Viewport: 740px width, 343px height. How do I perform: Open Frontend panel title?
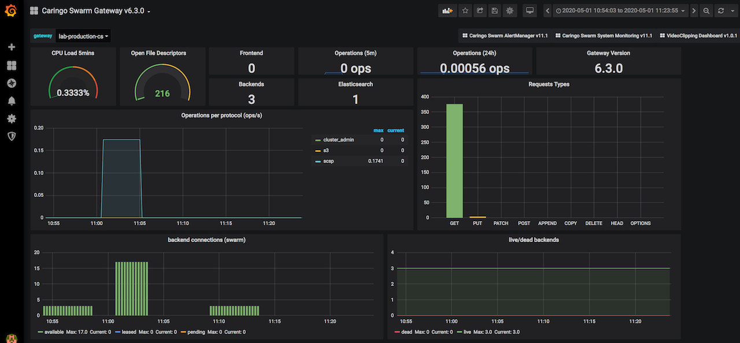tap(251, 53)
